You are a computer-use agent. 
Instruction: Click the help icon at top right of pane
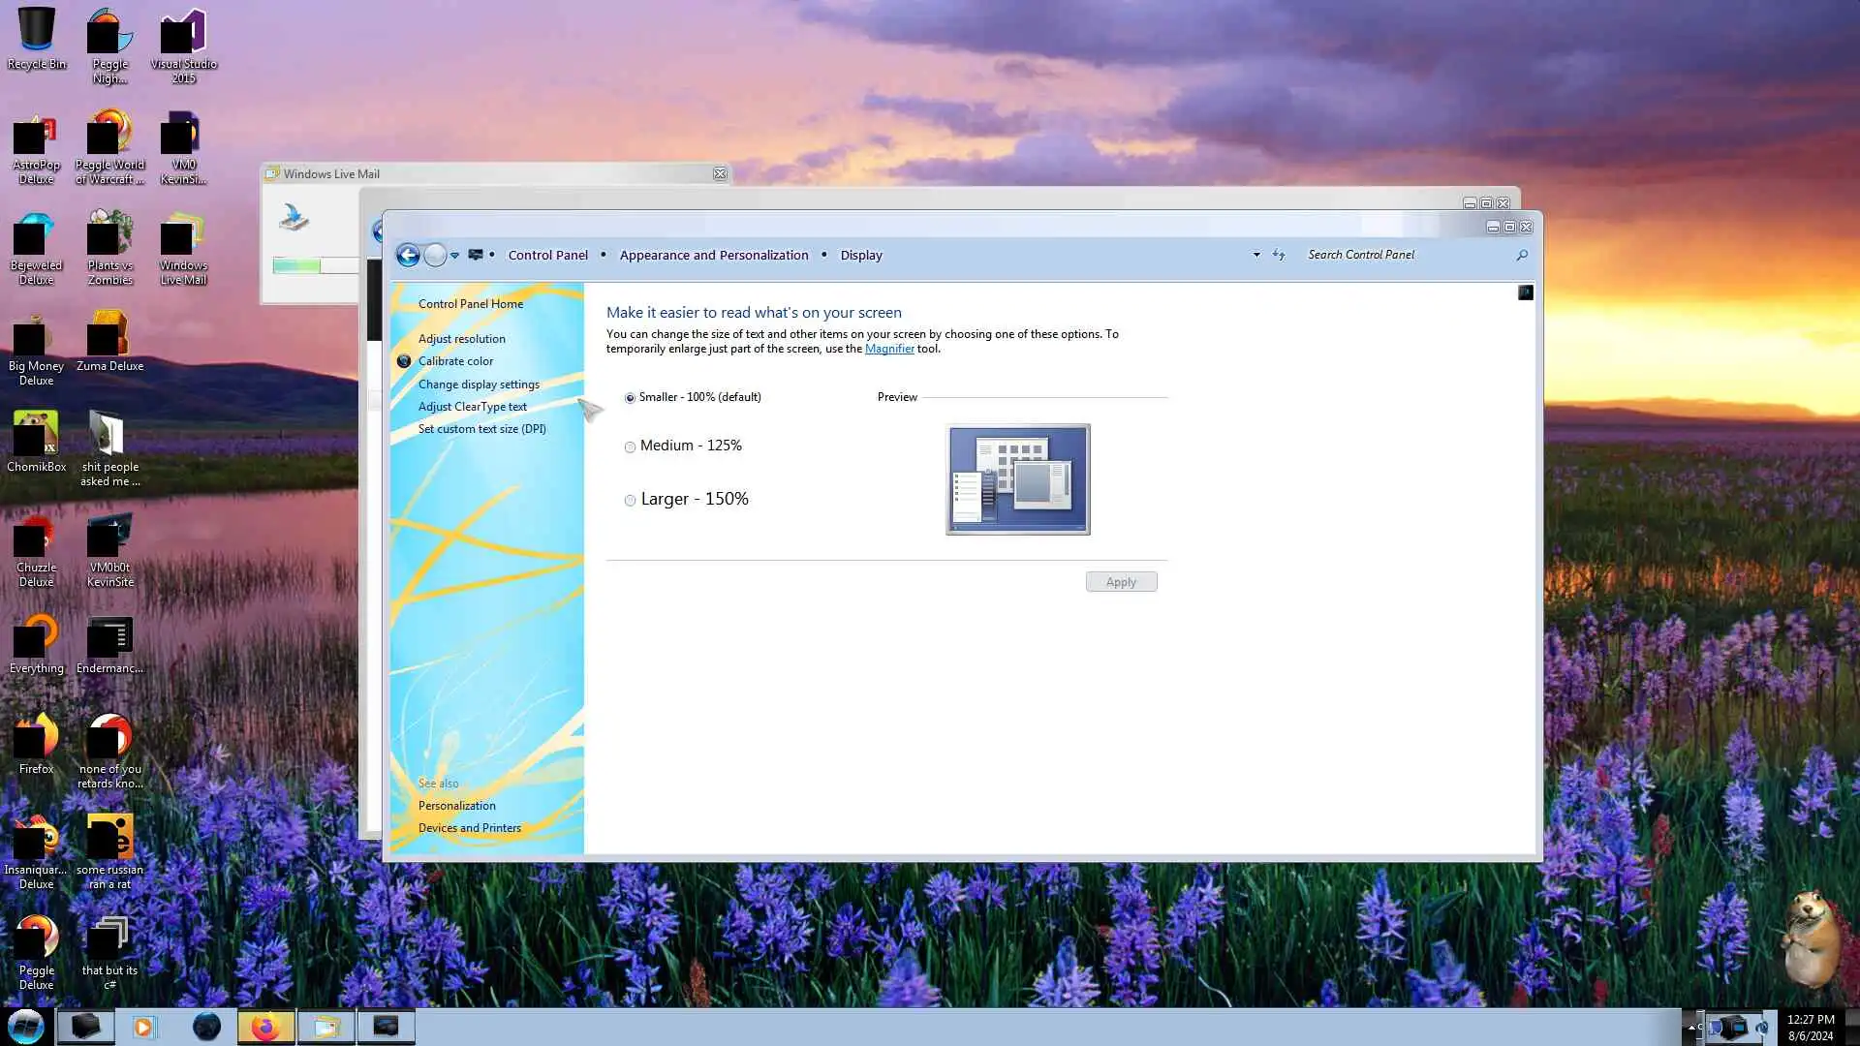(1526, 292)
